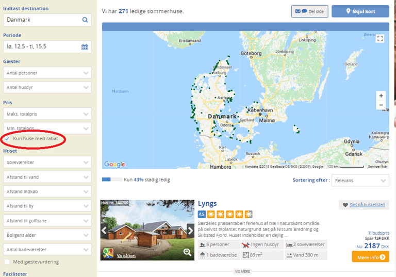Uncheck Kun huse med rabat
Image resolution: width=396 pixels, height=277 pixels.
coord(7,139)
